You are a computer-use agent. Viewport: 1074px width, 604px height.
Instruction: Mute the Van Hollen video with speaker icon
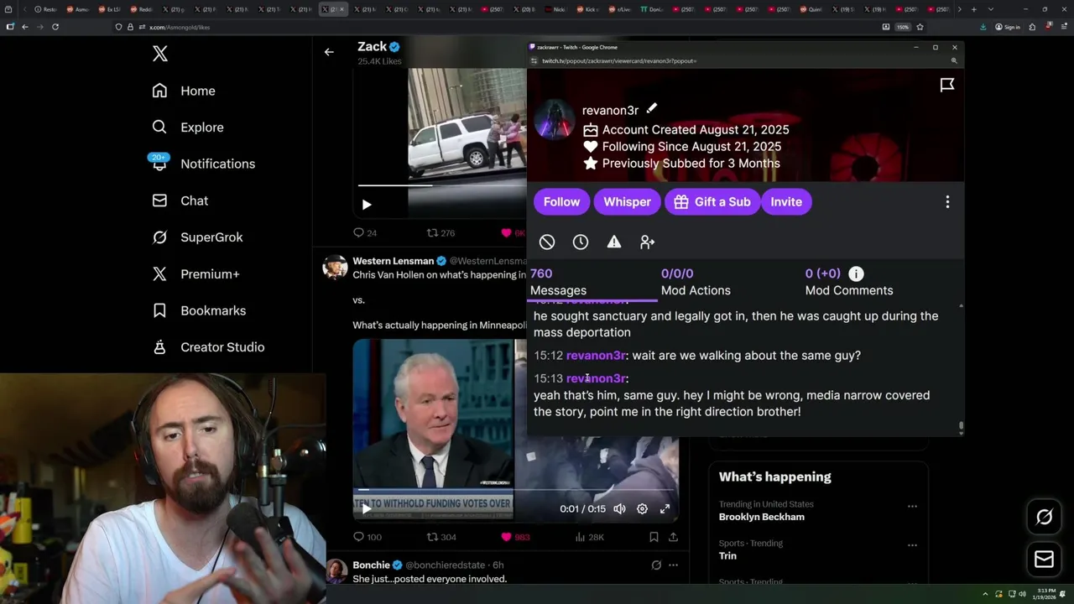(619, 508)
